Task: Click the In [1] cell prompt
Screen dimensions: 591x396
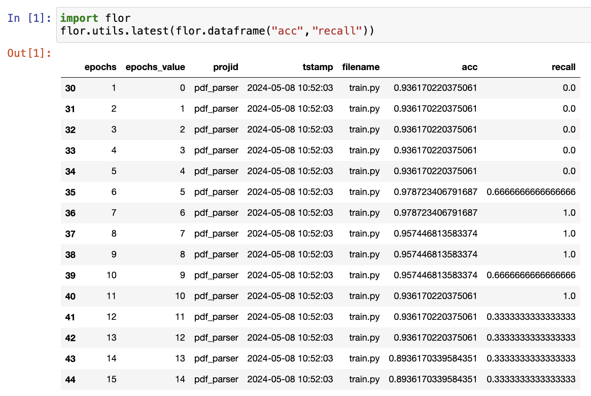Action: 29,18
